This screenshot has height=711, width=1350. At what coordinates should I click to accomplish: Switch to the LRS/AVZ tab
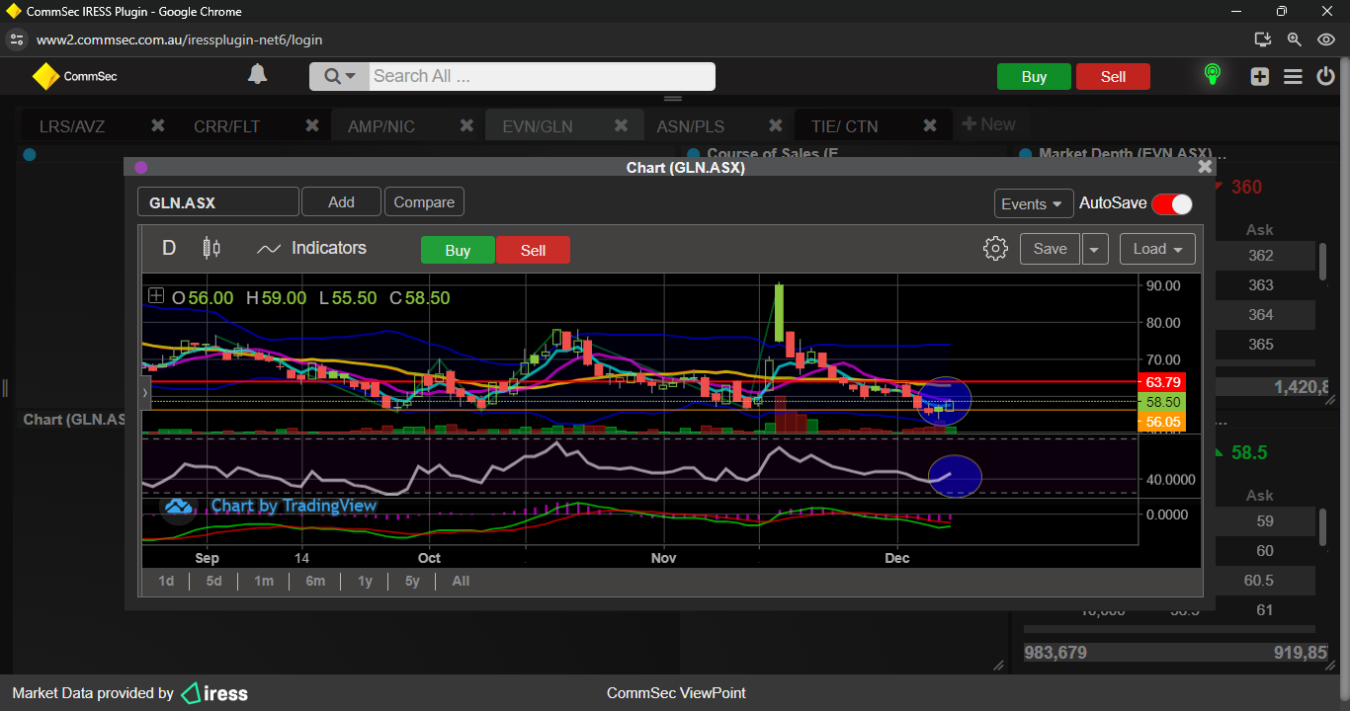[72, 126]
